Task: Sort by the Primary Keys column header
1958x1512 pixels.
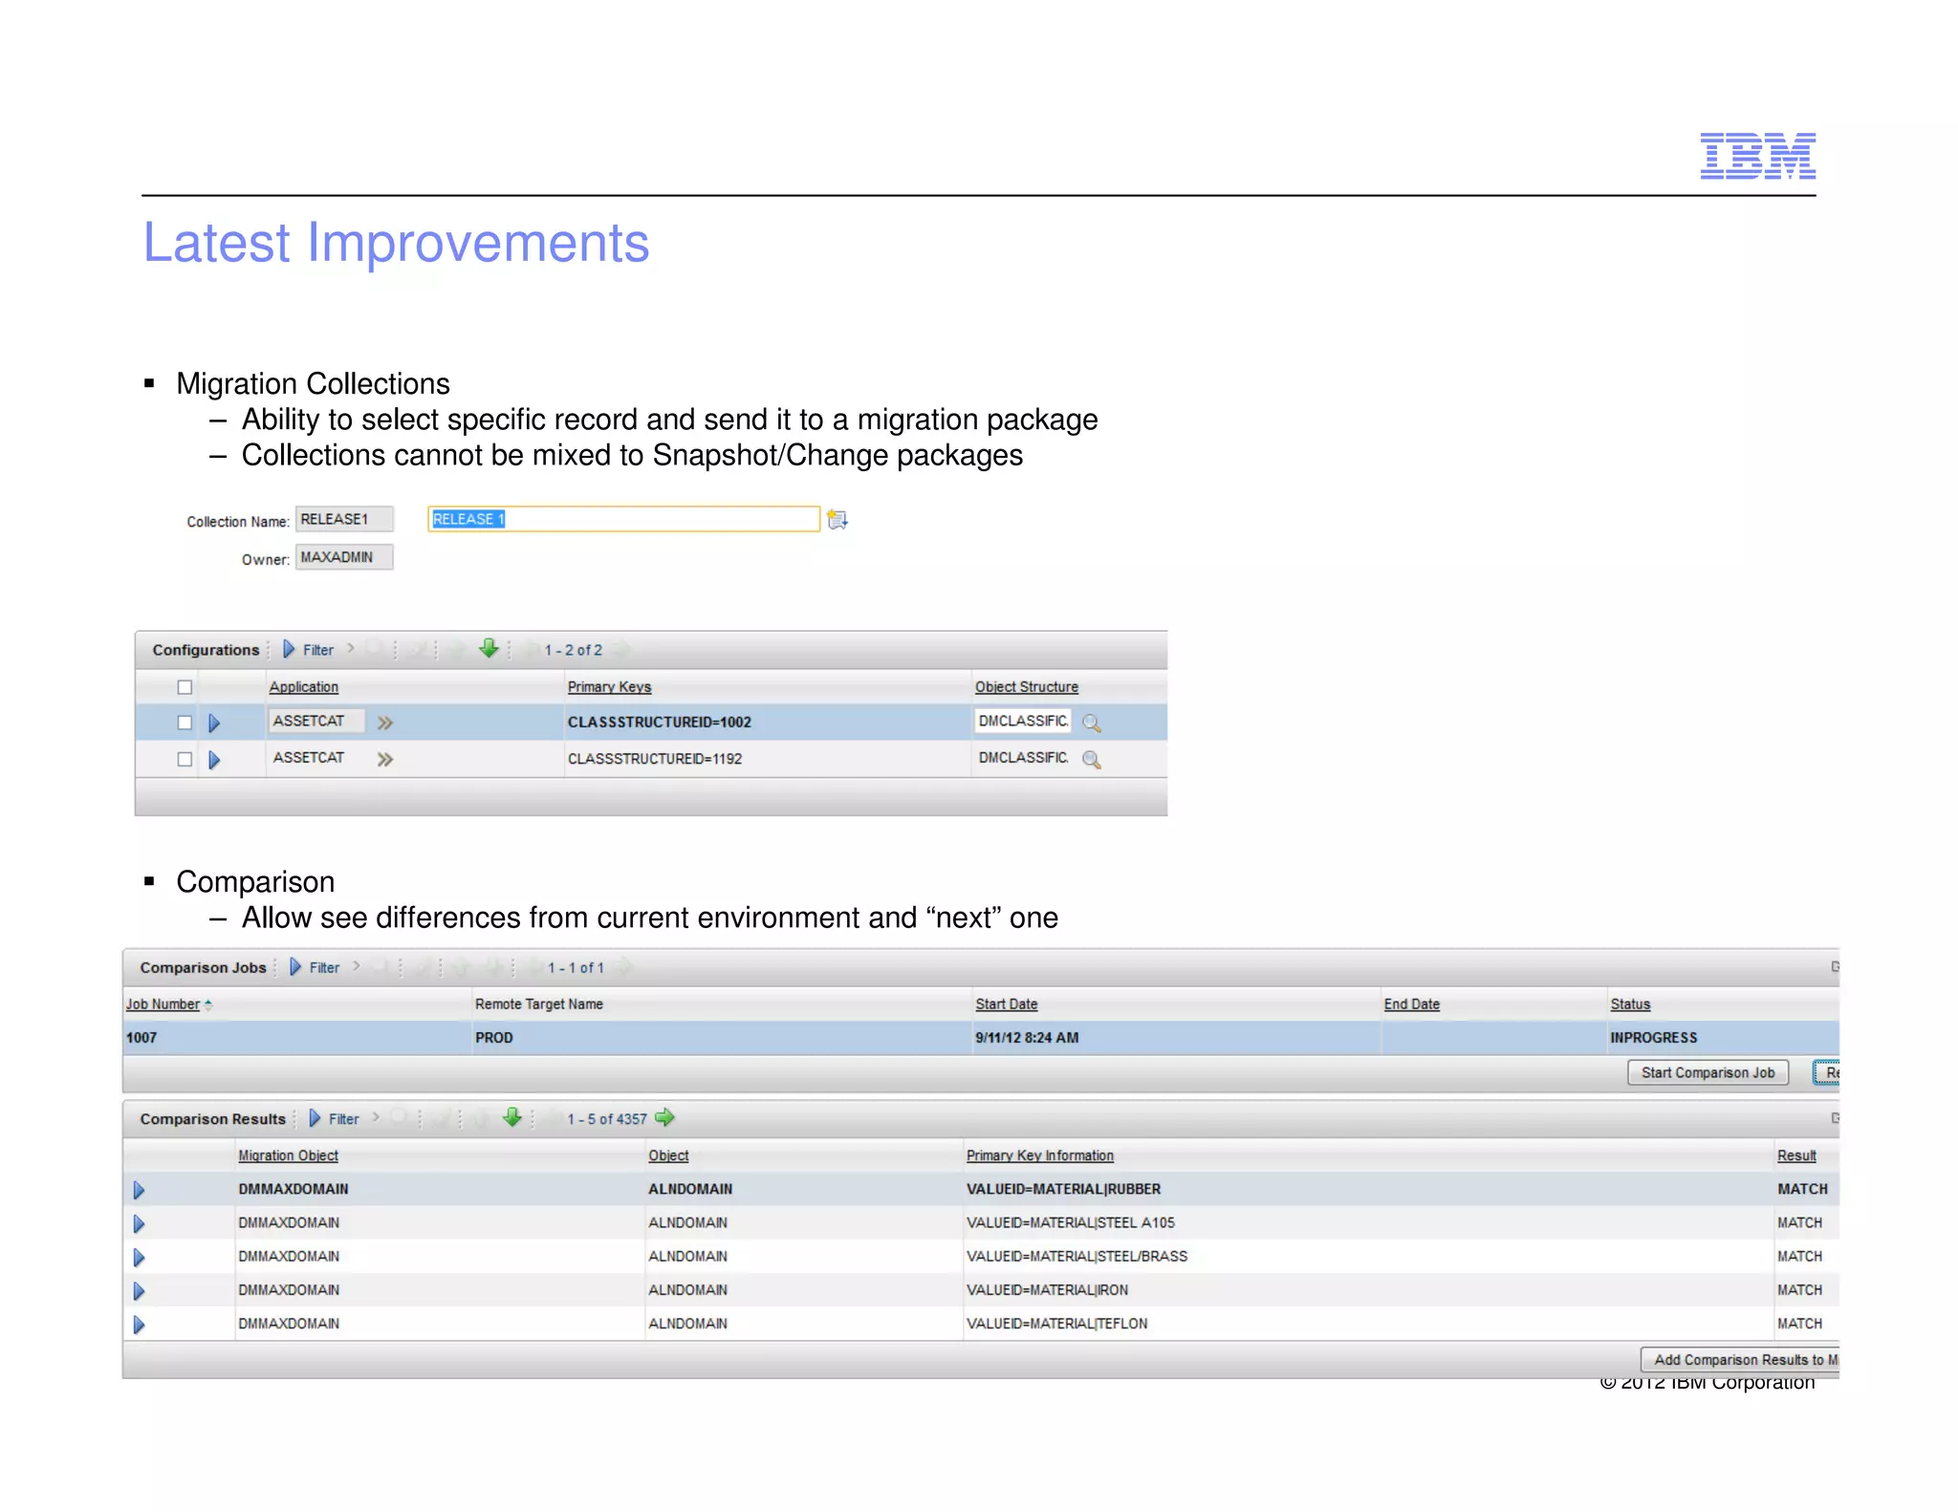Action: (x=609, y=687)
